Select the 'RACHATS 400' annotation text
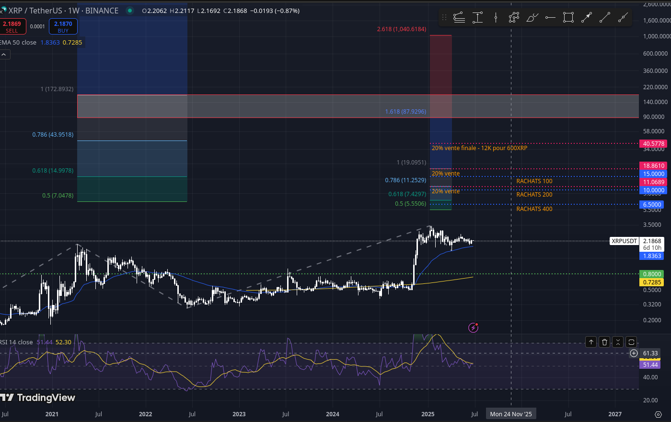The width and height of the screenshot is (671, 422). pyautogui.click(x=534, y=209)
